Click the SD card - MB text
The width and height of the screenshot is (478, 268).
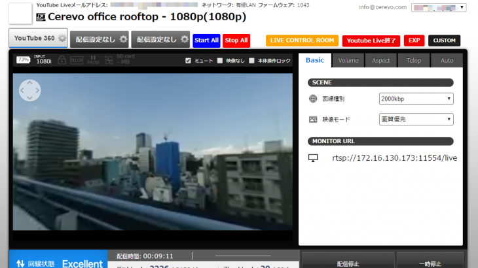point(125,59)
